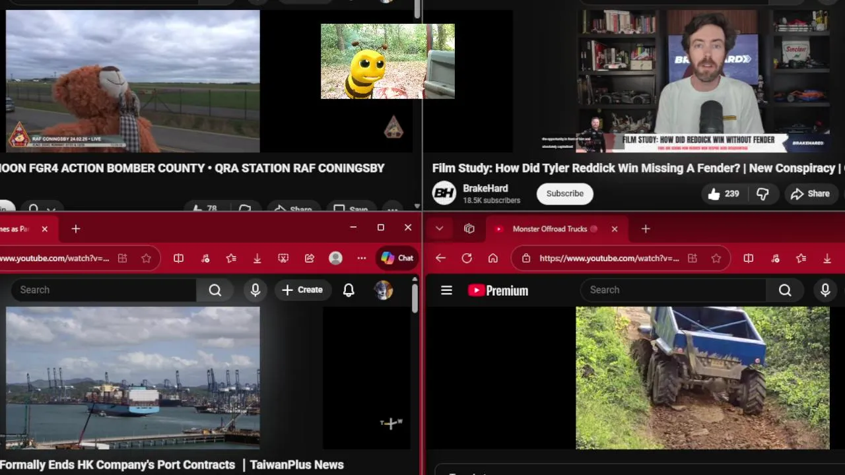Play the port ship video in TaiwanPlus window
The height and width of the screenshot is (475, 845).
[x=133, y=377]
